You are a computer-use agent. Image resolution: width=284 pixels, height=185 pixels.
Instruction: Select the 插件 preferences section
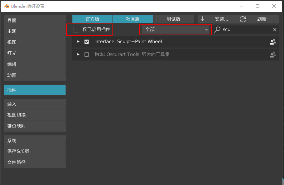pos(35,90)
